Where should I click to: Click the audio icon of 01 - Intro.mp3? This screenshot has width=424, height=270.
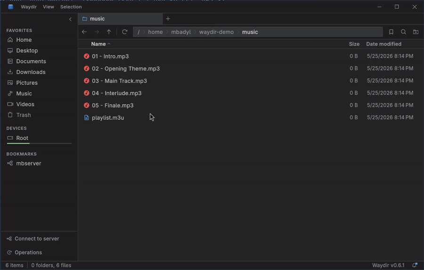point(87,56)
